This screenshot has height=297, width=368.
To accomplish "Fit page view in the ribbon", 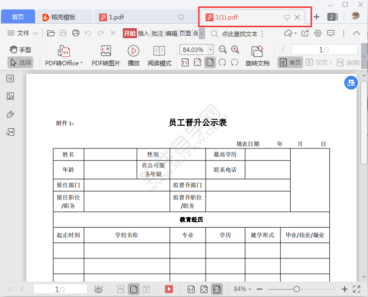I will [198, 62].
